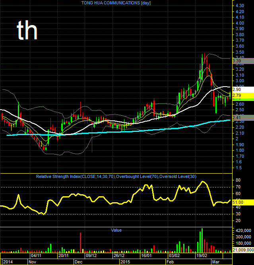This screenshot has width=254, height=265.
Task: Select the 1.5 price axis label
Action: click(x=238, y=168)
